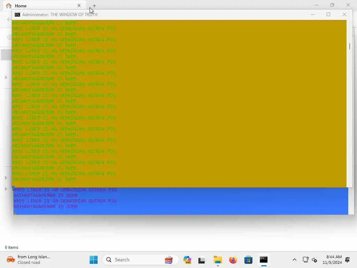Expand the first navigation pane chevron
The image size is (357, 268).
(x=6, y=77)
